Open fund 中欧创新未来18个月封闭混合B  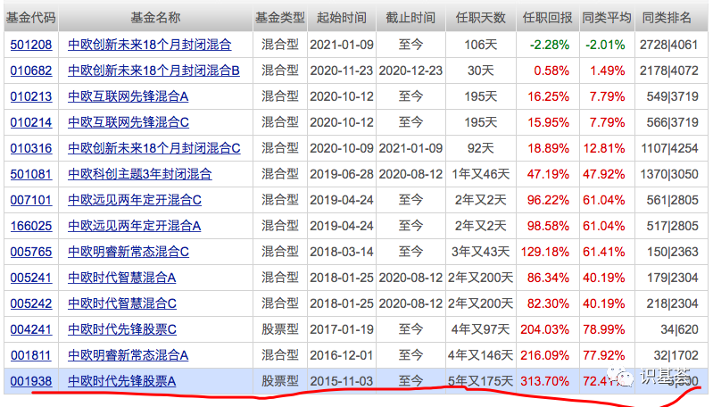point(153,71)
